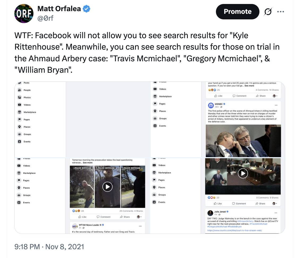Viewport: 304px width, 258px height.
Task: Click the Promote button
Action: pos(237,12)
